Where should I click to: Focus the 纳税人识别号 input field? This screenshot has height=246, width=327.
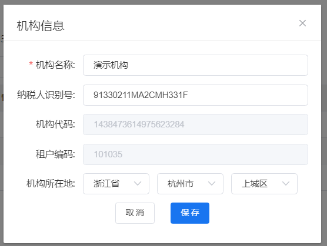click(195, 95)
